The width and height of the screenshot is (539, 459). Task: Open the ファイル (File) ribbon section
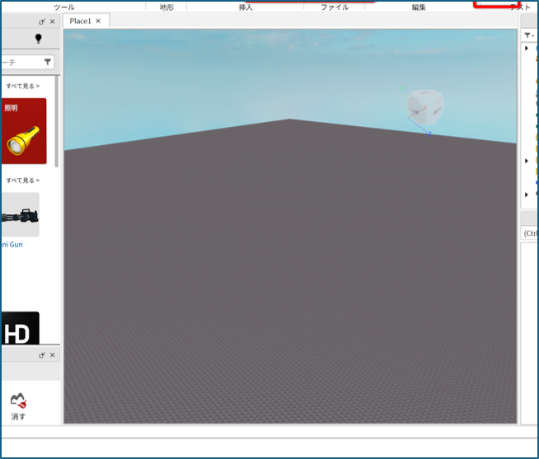335,7
